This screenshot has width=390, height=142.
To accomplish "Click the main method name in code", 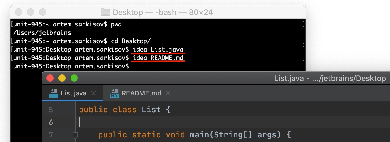I will coord(200,135).
